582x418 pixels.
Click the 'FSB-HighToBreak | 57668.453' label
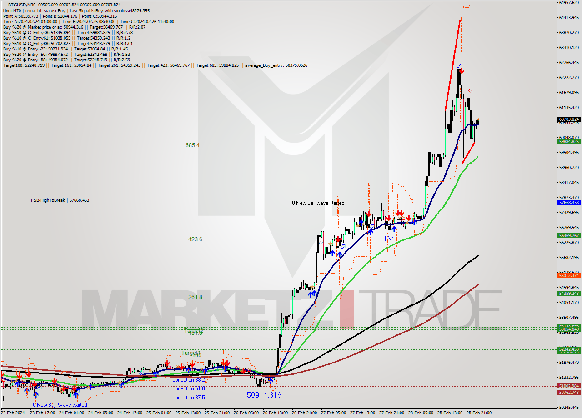60,200
